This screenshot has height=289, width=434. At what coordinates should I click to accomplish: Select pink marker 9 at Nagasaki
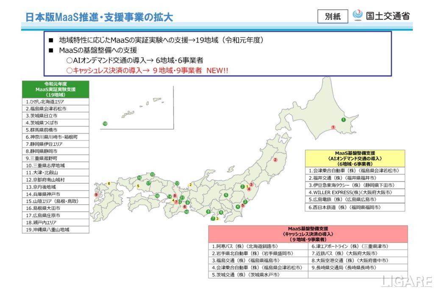(96, 195)
